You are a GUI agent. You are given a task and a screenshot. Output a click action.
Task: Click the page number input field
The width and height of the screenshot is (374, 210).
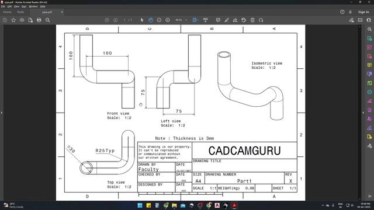[124, 20]
